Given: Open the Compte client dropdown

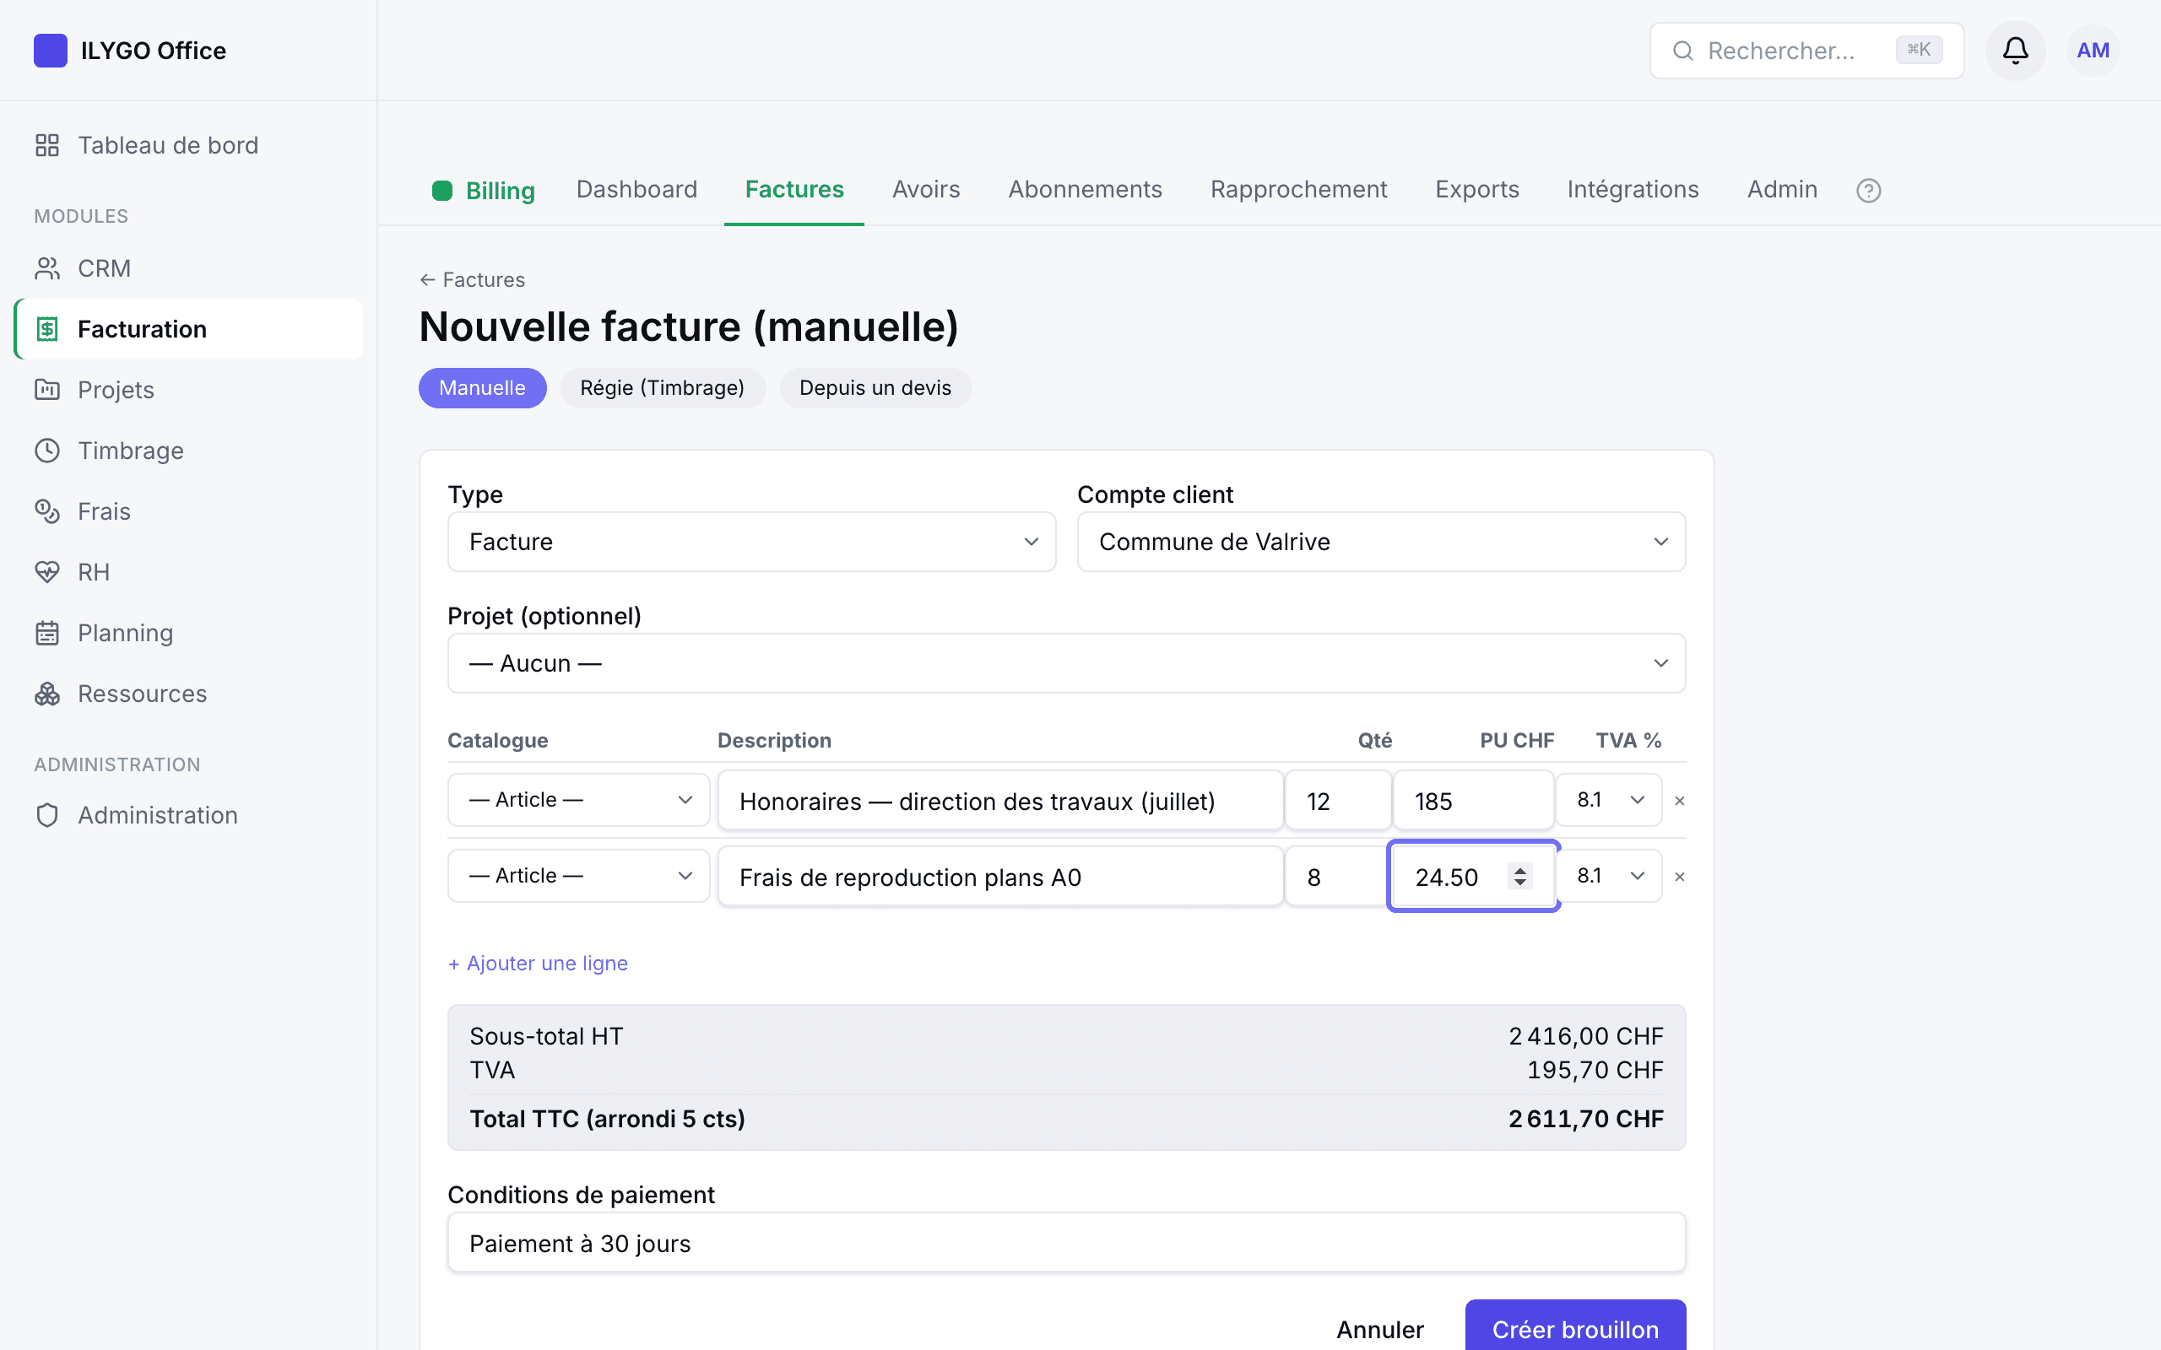Looking at the screenshot, I should [x=1380, y=542].
